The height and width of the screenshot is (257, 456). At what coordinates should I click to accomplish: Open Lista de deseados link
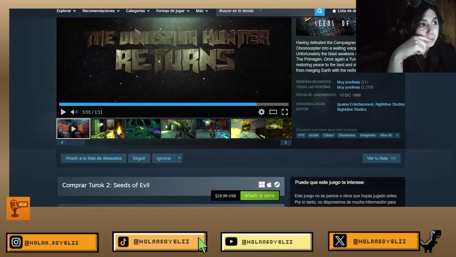point(344,11)
